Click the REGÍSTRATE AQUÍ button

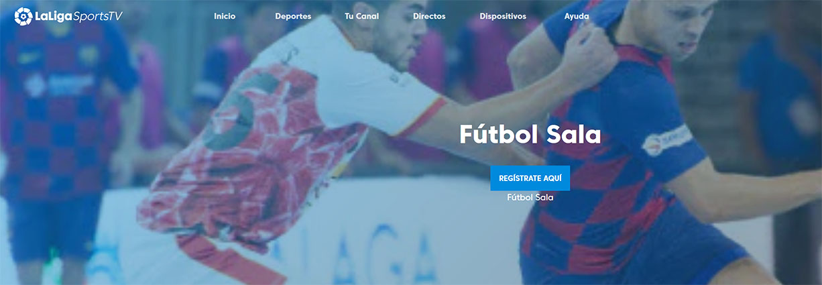coord(530,178)
